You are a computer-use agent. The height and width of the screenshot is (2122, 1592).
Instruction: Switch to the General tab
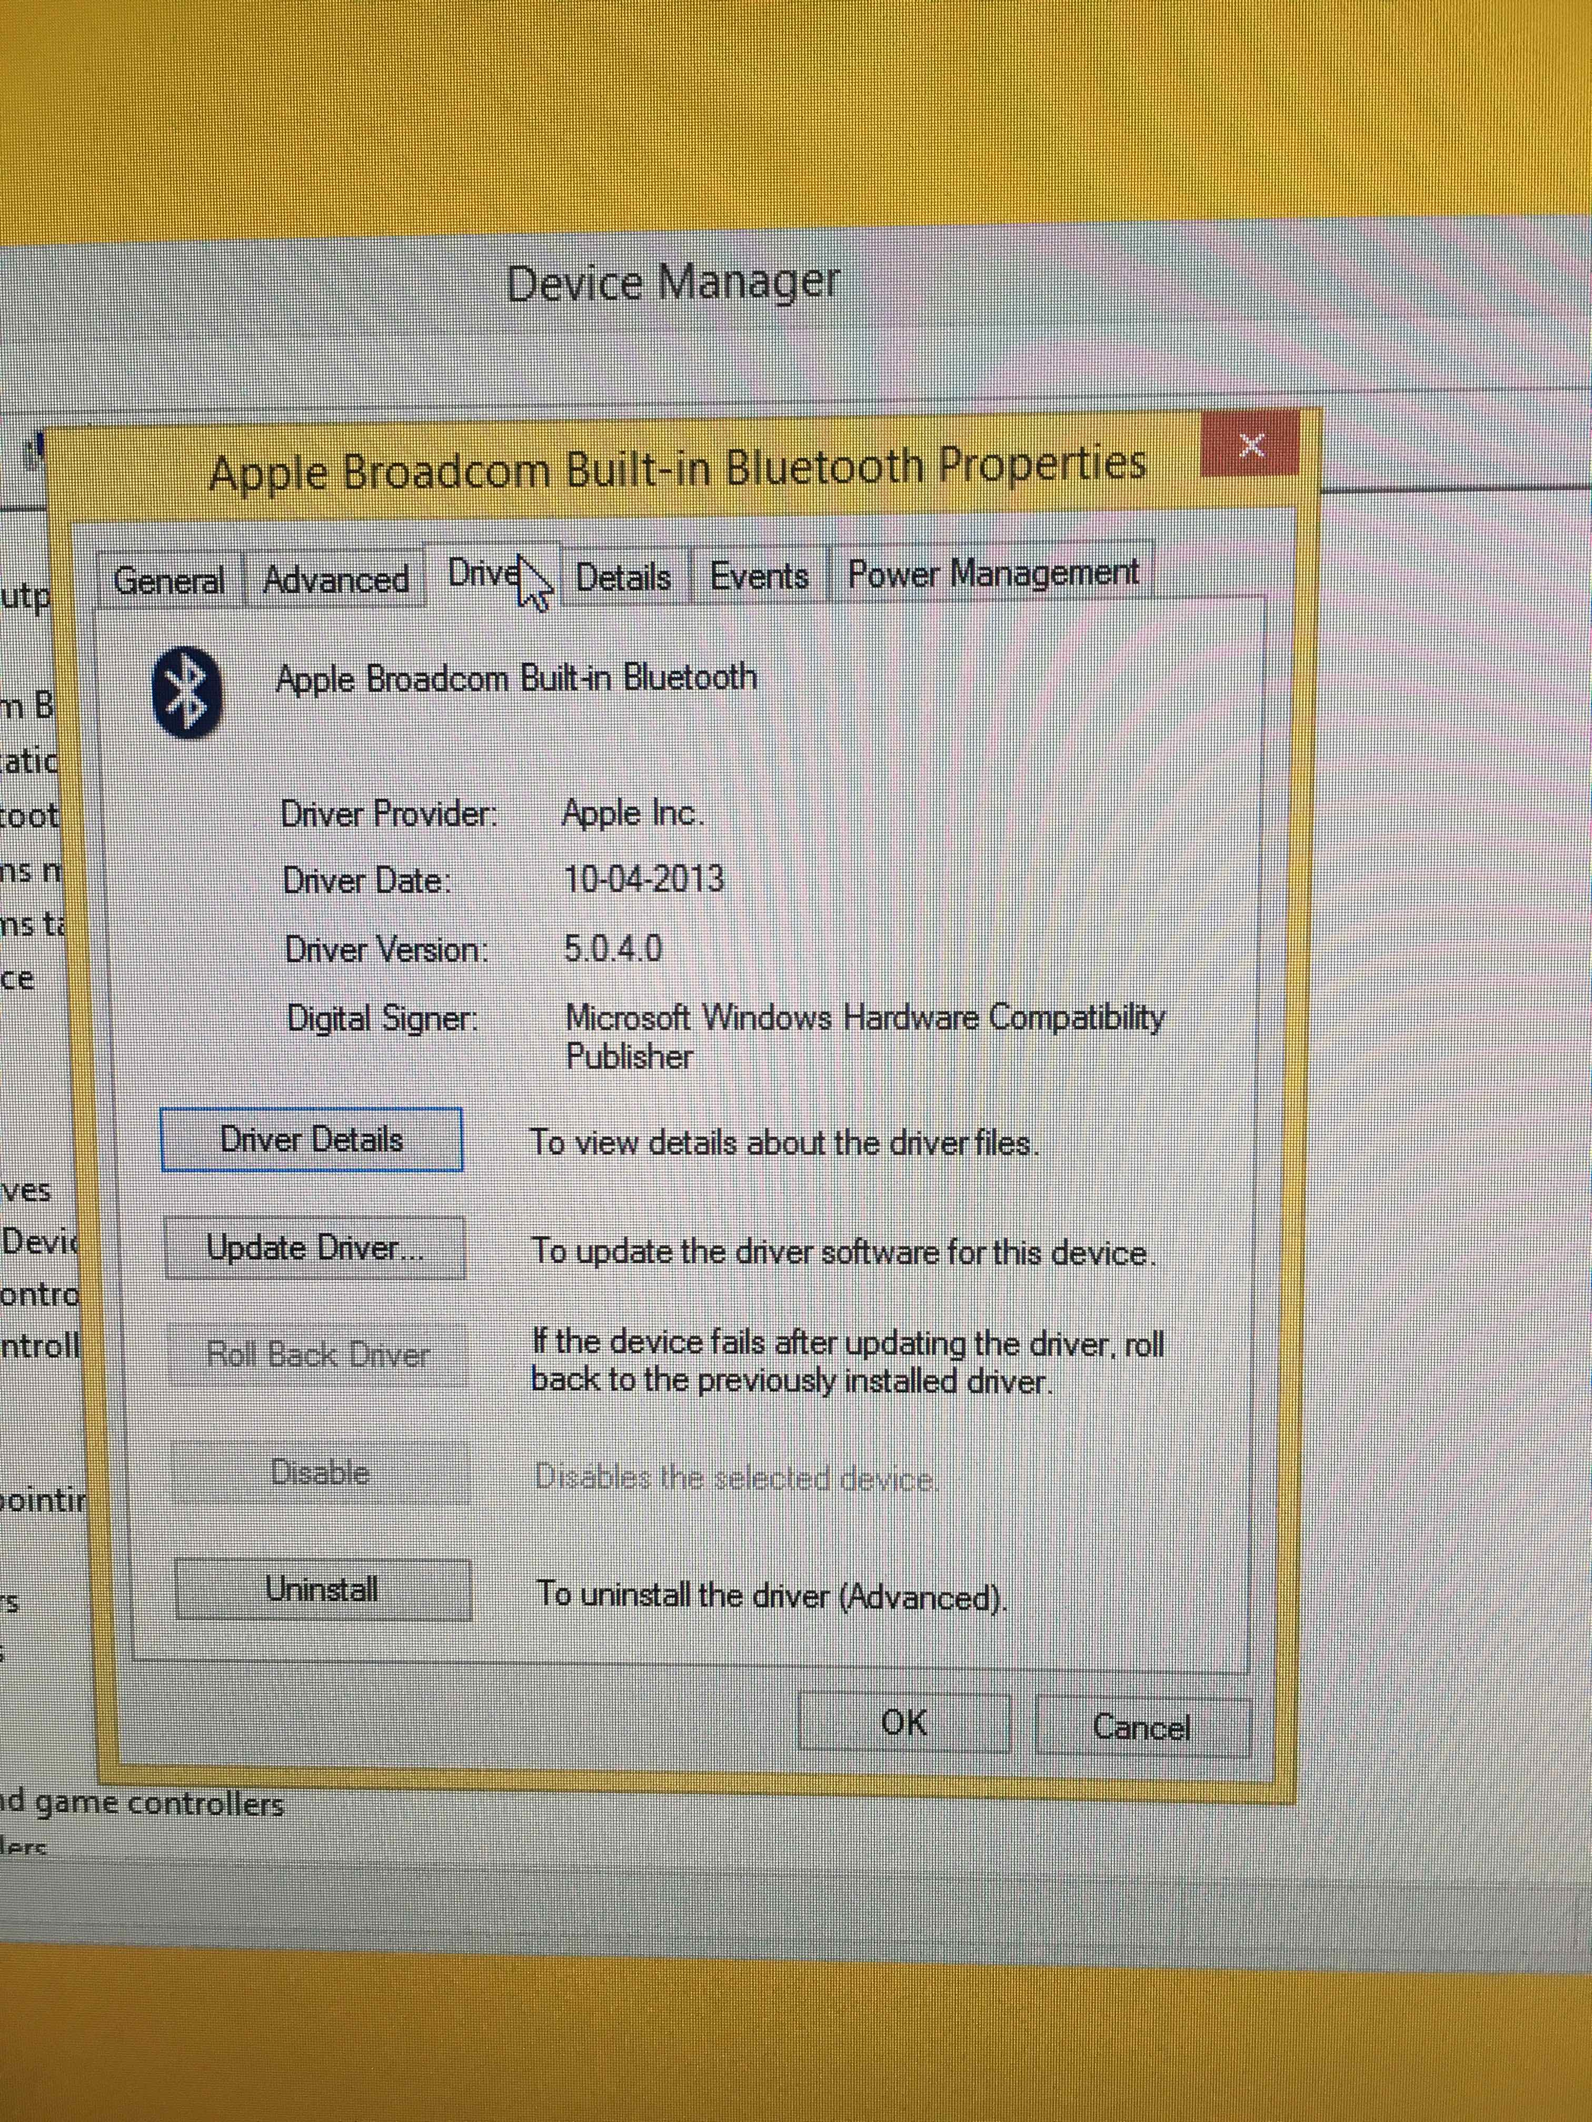pyautogui.click(x=169, y=580)
